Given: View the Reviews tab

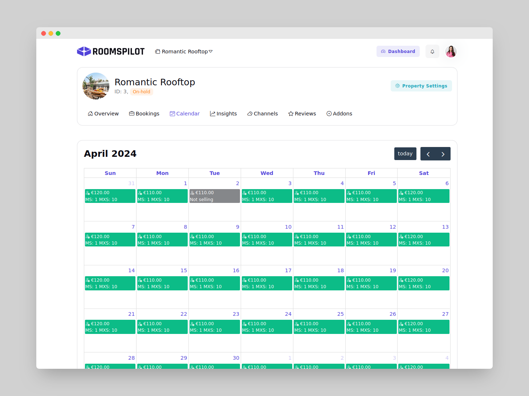Looking at the screenshot, I should point(302,114).
